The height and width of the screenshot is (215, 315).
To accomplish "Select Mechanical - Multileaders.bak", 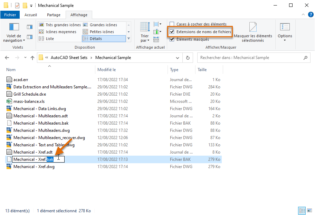I will (x=41, y=123).
